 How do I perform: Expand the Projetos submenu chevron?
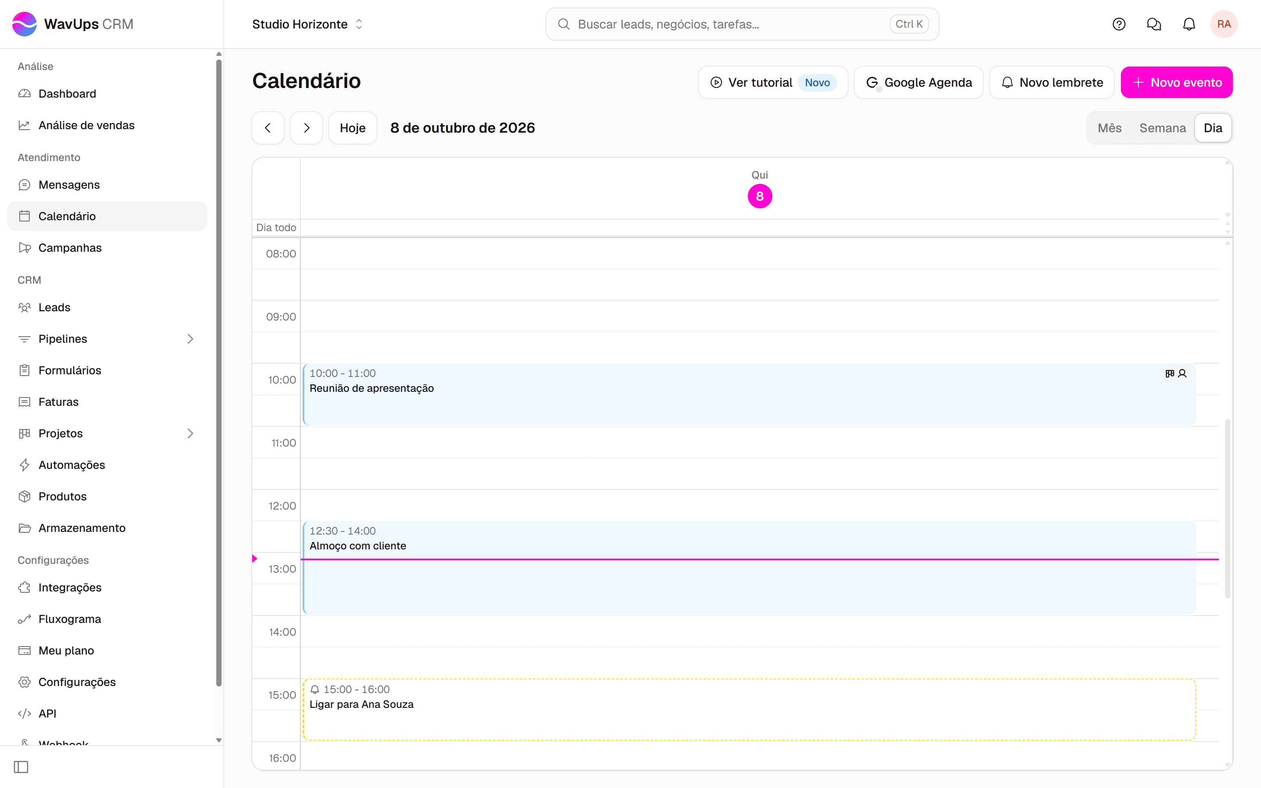[190, 433]
